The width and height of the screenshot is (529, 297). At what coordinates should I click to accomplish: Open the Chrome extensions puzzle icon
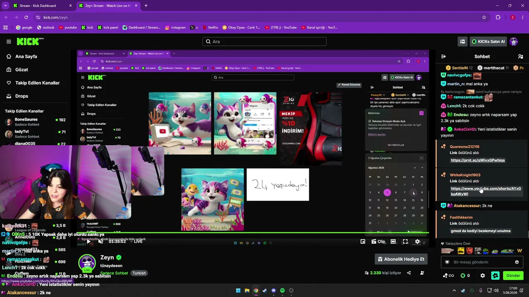(498, 17)
